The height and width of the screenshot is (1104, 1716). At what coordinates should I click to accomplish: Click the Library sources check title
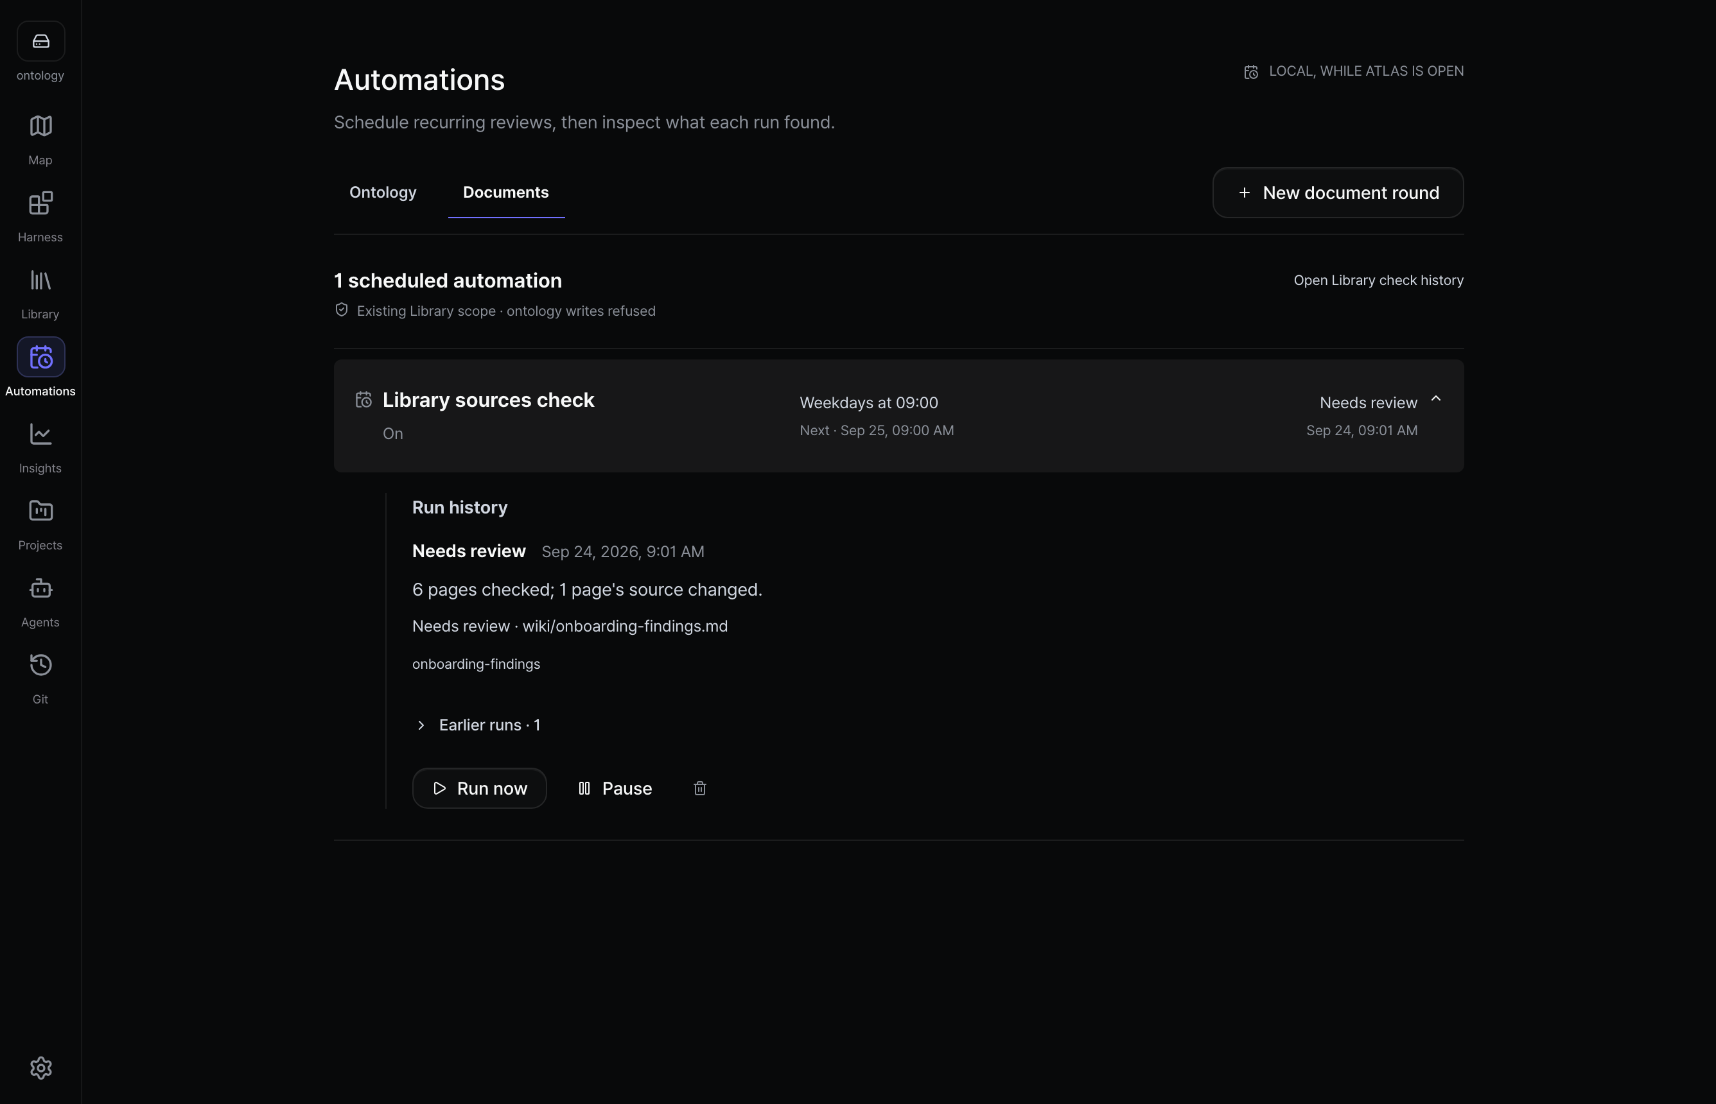pos(488,399)
